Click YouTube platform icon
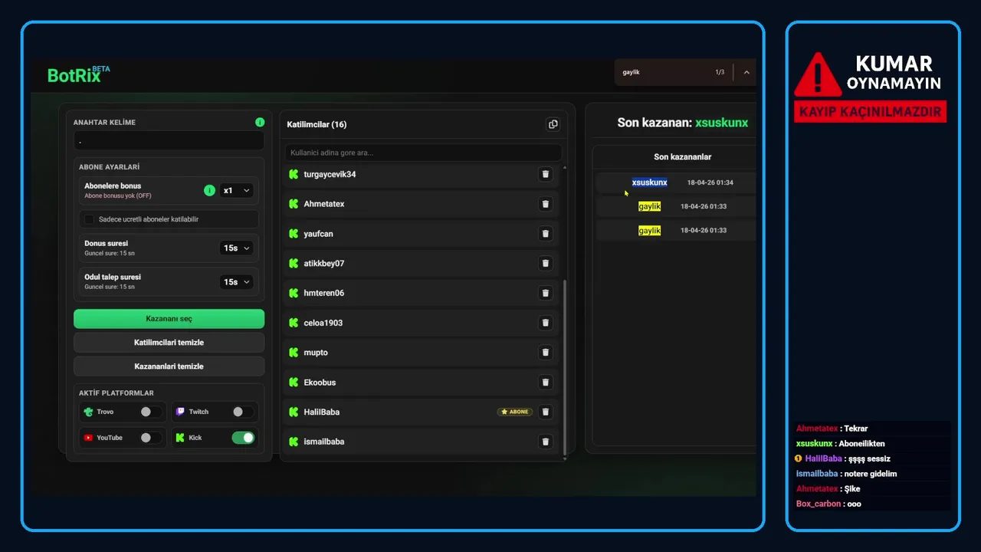The height and width of the screenshot is (552, 981). (88, 438)
